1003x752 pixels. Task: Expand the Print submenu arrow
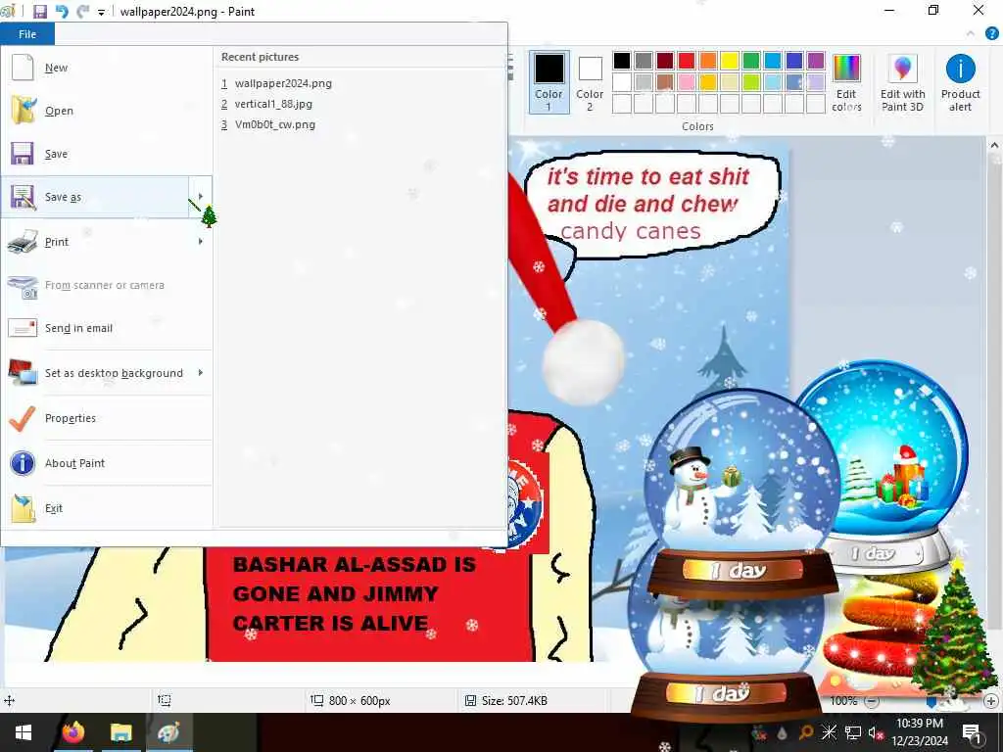(200, 242)
